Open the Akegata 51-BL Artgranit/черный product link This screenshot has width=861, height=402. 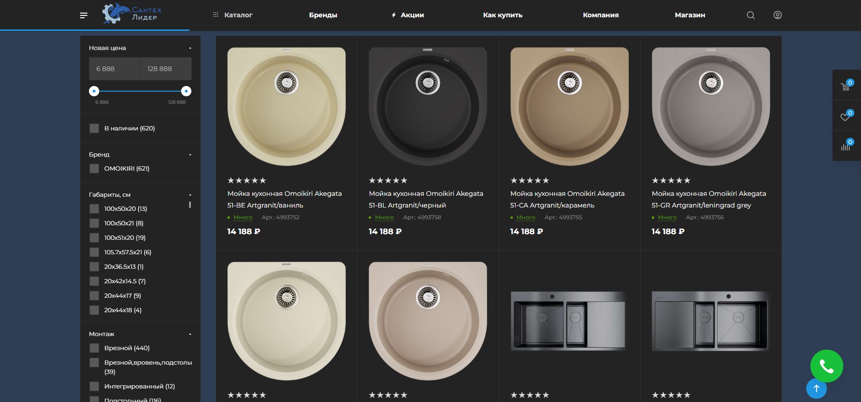426,199
